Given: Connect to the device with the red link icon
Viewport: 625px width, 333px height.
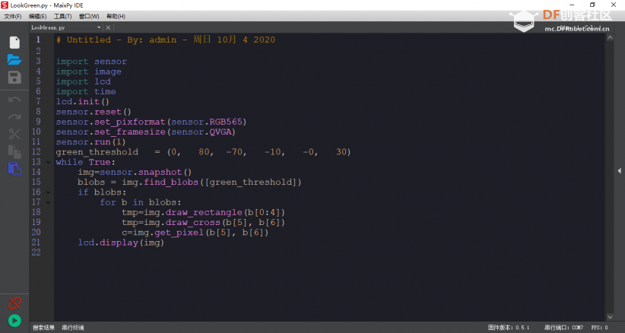Looking at the screenshot, I should 14,303.
